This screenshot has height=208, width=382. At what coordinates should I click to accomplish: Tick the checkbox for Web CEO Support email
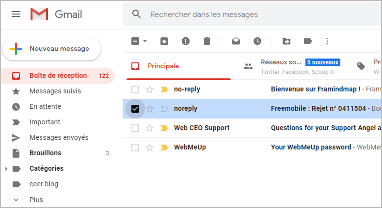click(x=135, y=128)
